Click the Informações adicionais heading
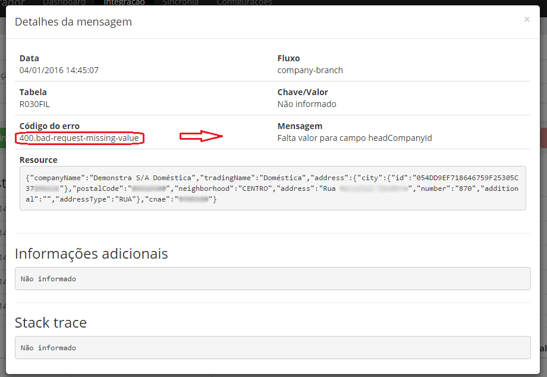The image size is (547, 377). 92,254
